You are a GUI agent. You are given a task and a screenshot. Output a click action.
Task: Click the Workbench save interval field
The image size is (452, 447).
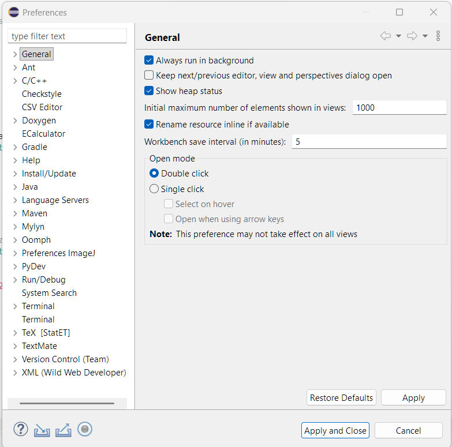tap(369, 142)
